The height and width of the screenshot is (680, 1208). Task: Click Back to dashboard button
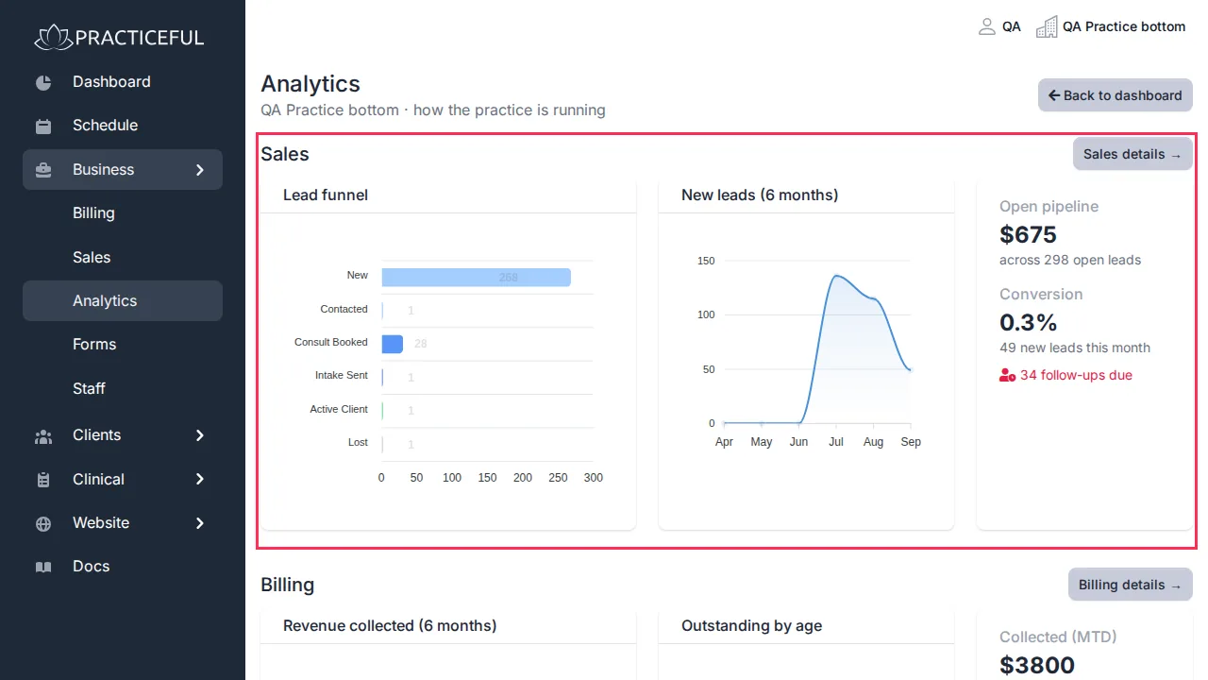[x=1116, y=95]
